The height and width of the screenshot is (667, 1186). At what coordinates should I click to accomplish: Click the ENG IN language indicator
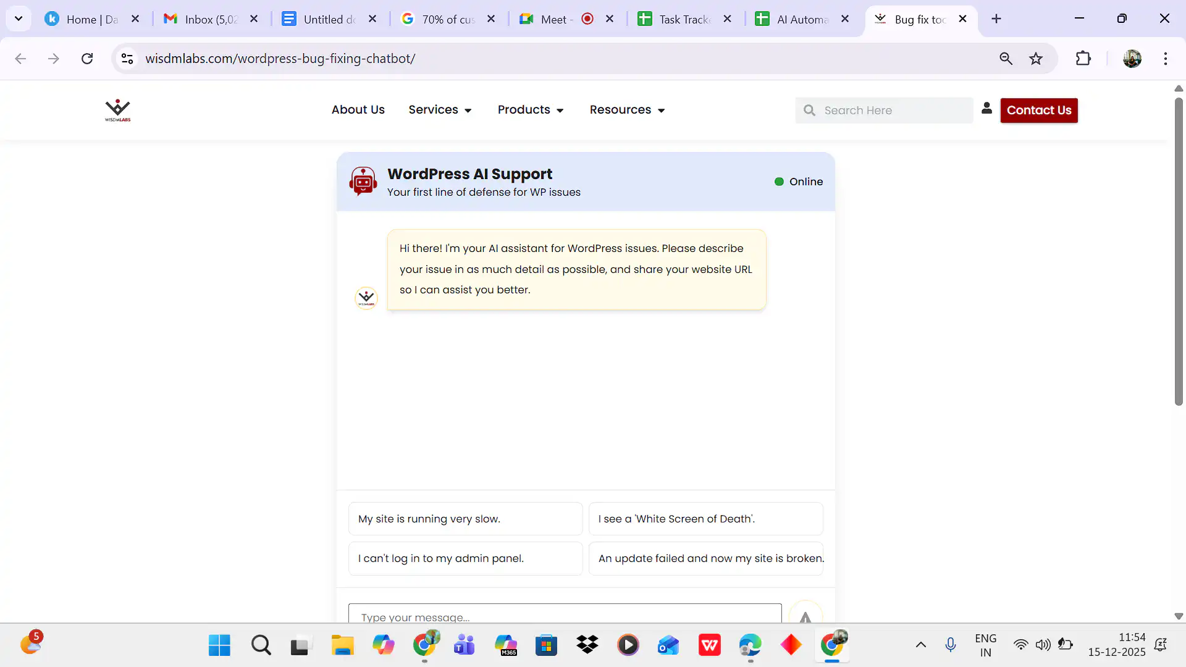coord(985,645)
